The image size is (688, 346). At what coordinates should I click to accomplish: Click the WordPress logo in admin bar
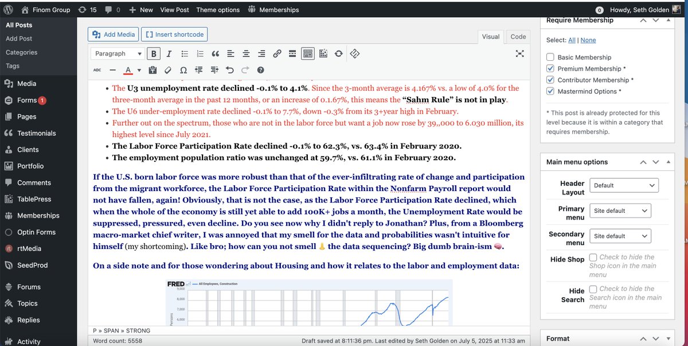[8, 10]
